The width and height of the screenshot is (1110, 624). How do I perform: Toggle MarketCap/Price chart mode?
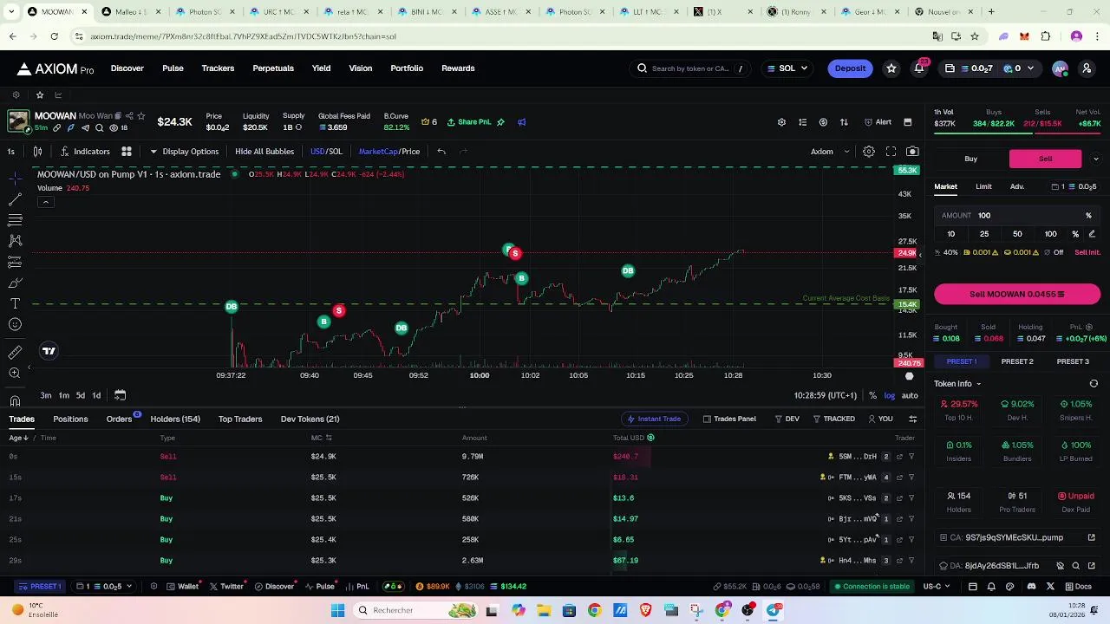tap(389, 152)
